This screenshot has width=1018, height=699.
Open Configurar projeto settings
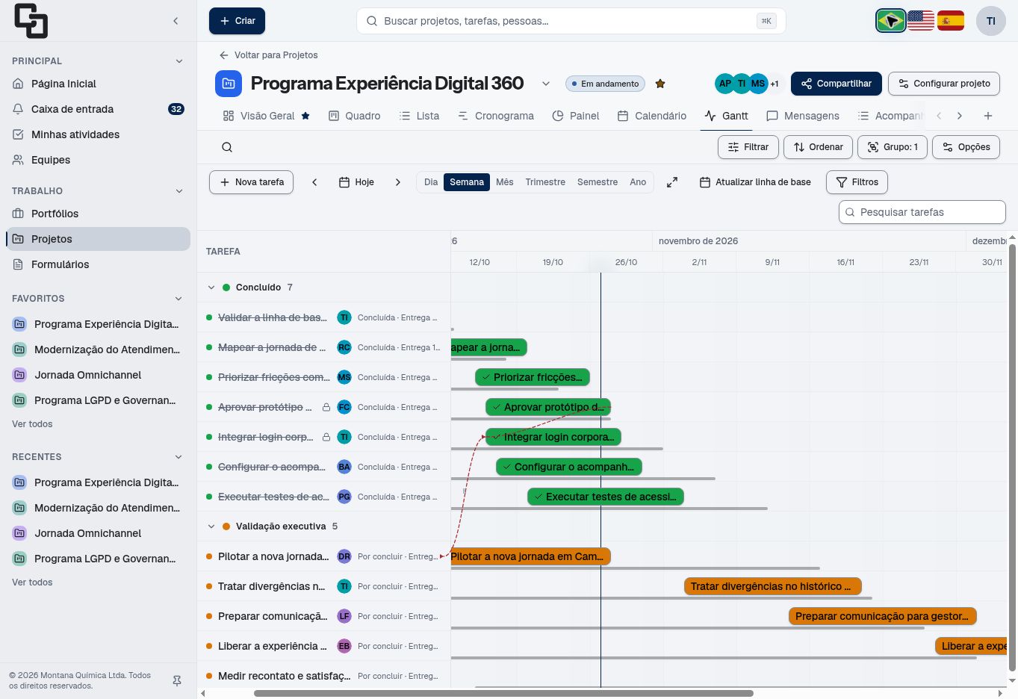944,84
